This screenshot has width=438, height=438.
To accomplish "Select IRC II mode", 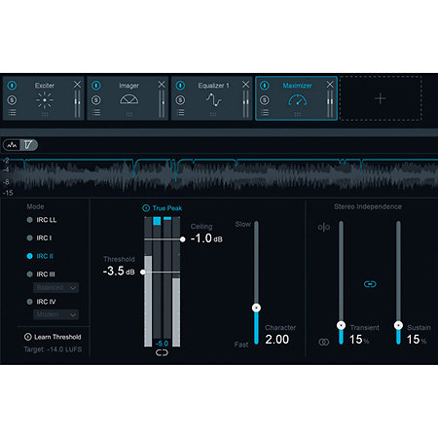I will [x=40, y=256].
